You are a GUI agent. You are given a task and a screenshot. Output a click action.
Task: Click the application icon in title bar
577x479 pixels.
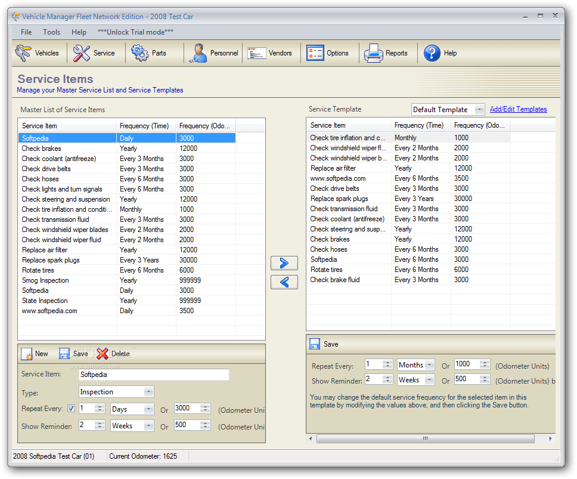15,17
